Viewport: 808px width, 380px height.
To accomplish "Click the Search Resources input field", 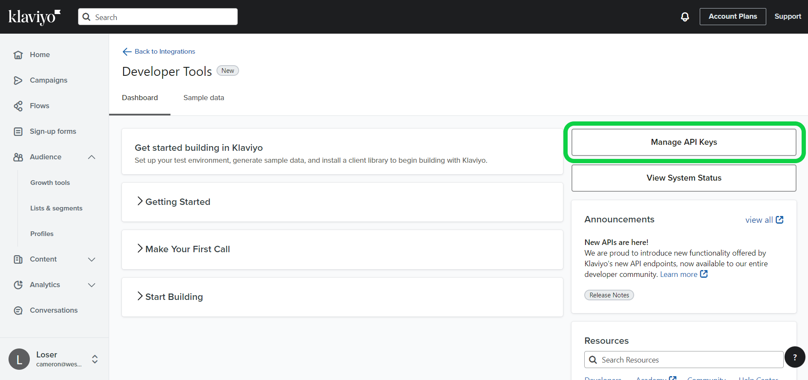I will pyautogui.click(x=684, y=360).
